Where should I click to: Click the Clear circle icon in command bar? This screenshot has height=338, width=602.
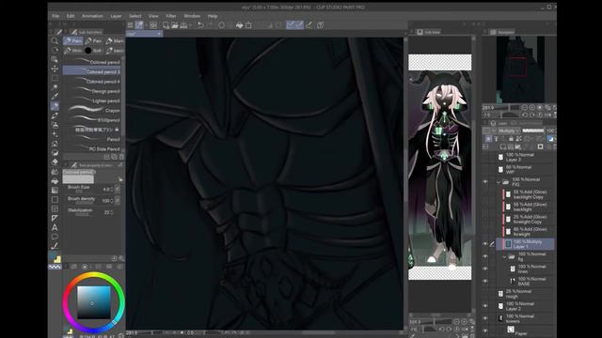tap(222, 25)
